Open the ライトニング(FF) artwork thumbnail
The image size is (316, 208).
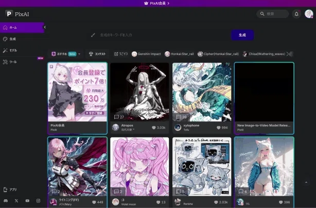point(77,166)
